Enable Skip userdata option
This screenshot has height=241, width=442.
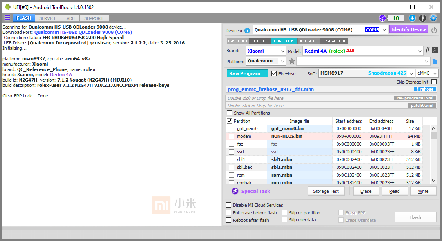285,220
